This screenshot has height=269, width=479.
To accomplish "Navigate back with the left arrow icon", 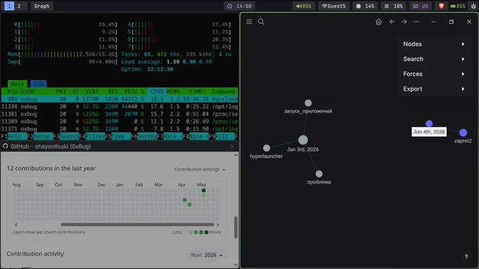I will (x=392, y=22).
